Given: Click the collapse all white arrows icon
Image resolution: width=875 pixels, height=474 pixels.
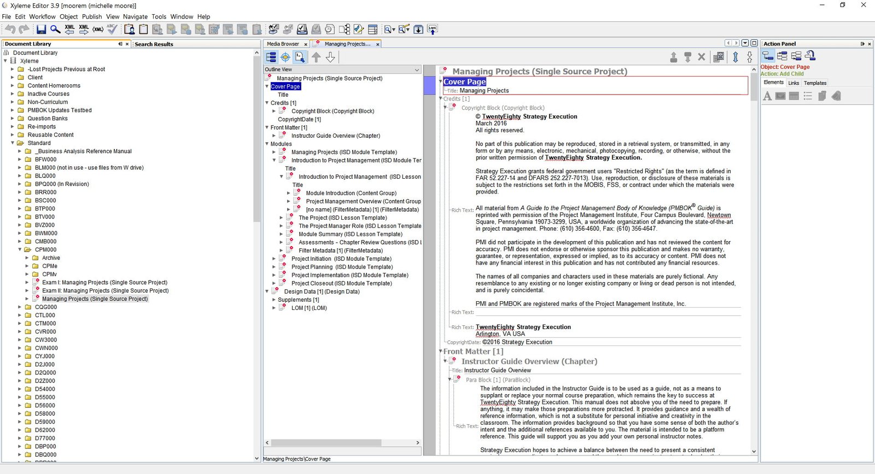Looking at the screenshot, I should (750, 57).
